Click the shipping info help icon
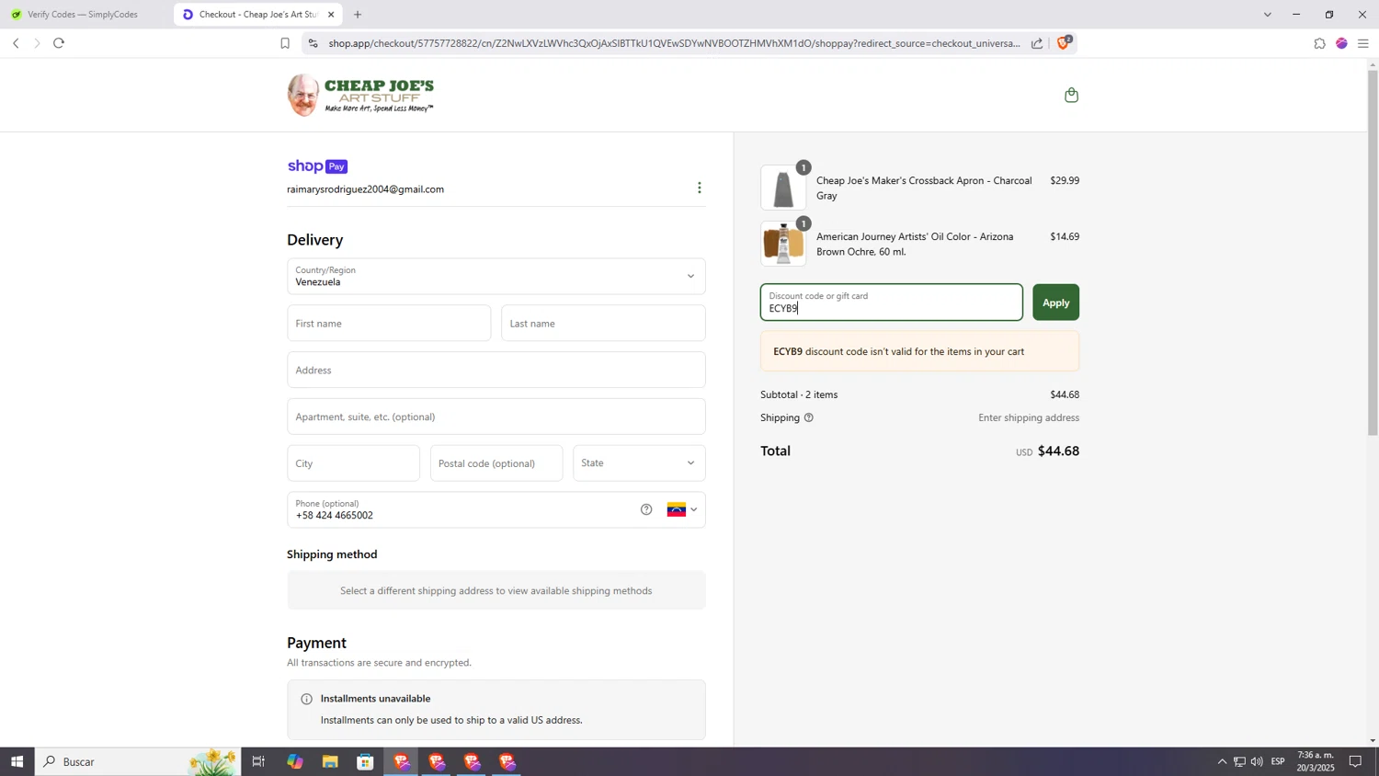 click(809, 417)
